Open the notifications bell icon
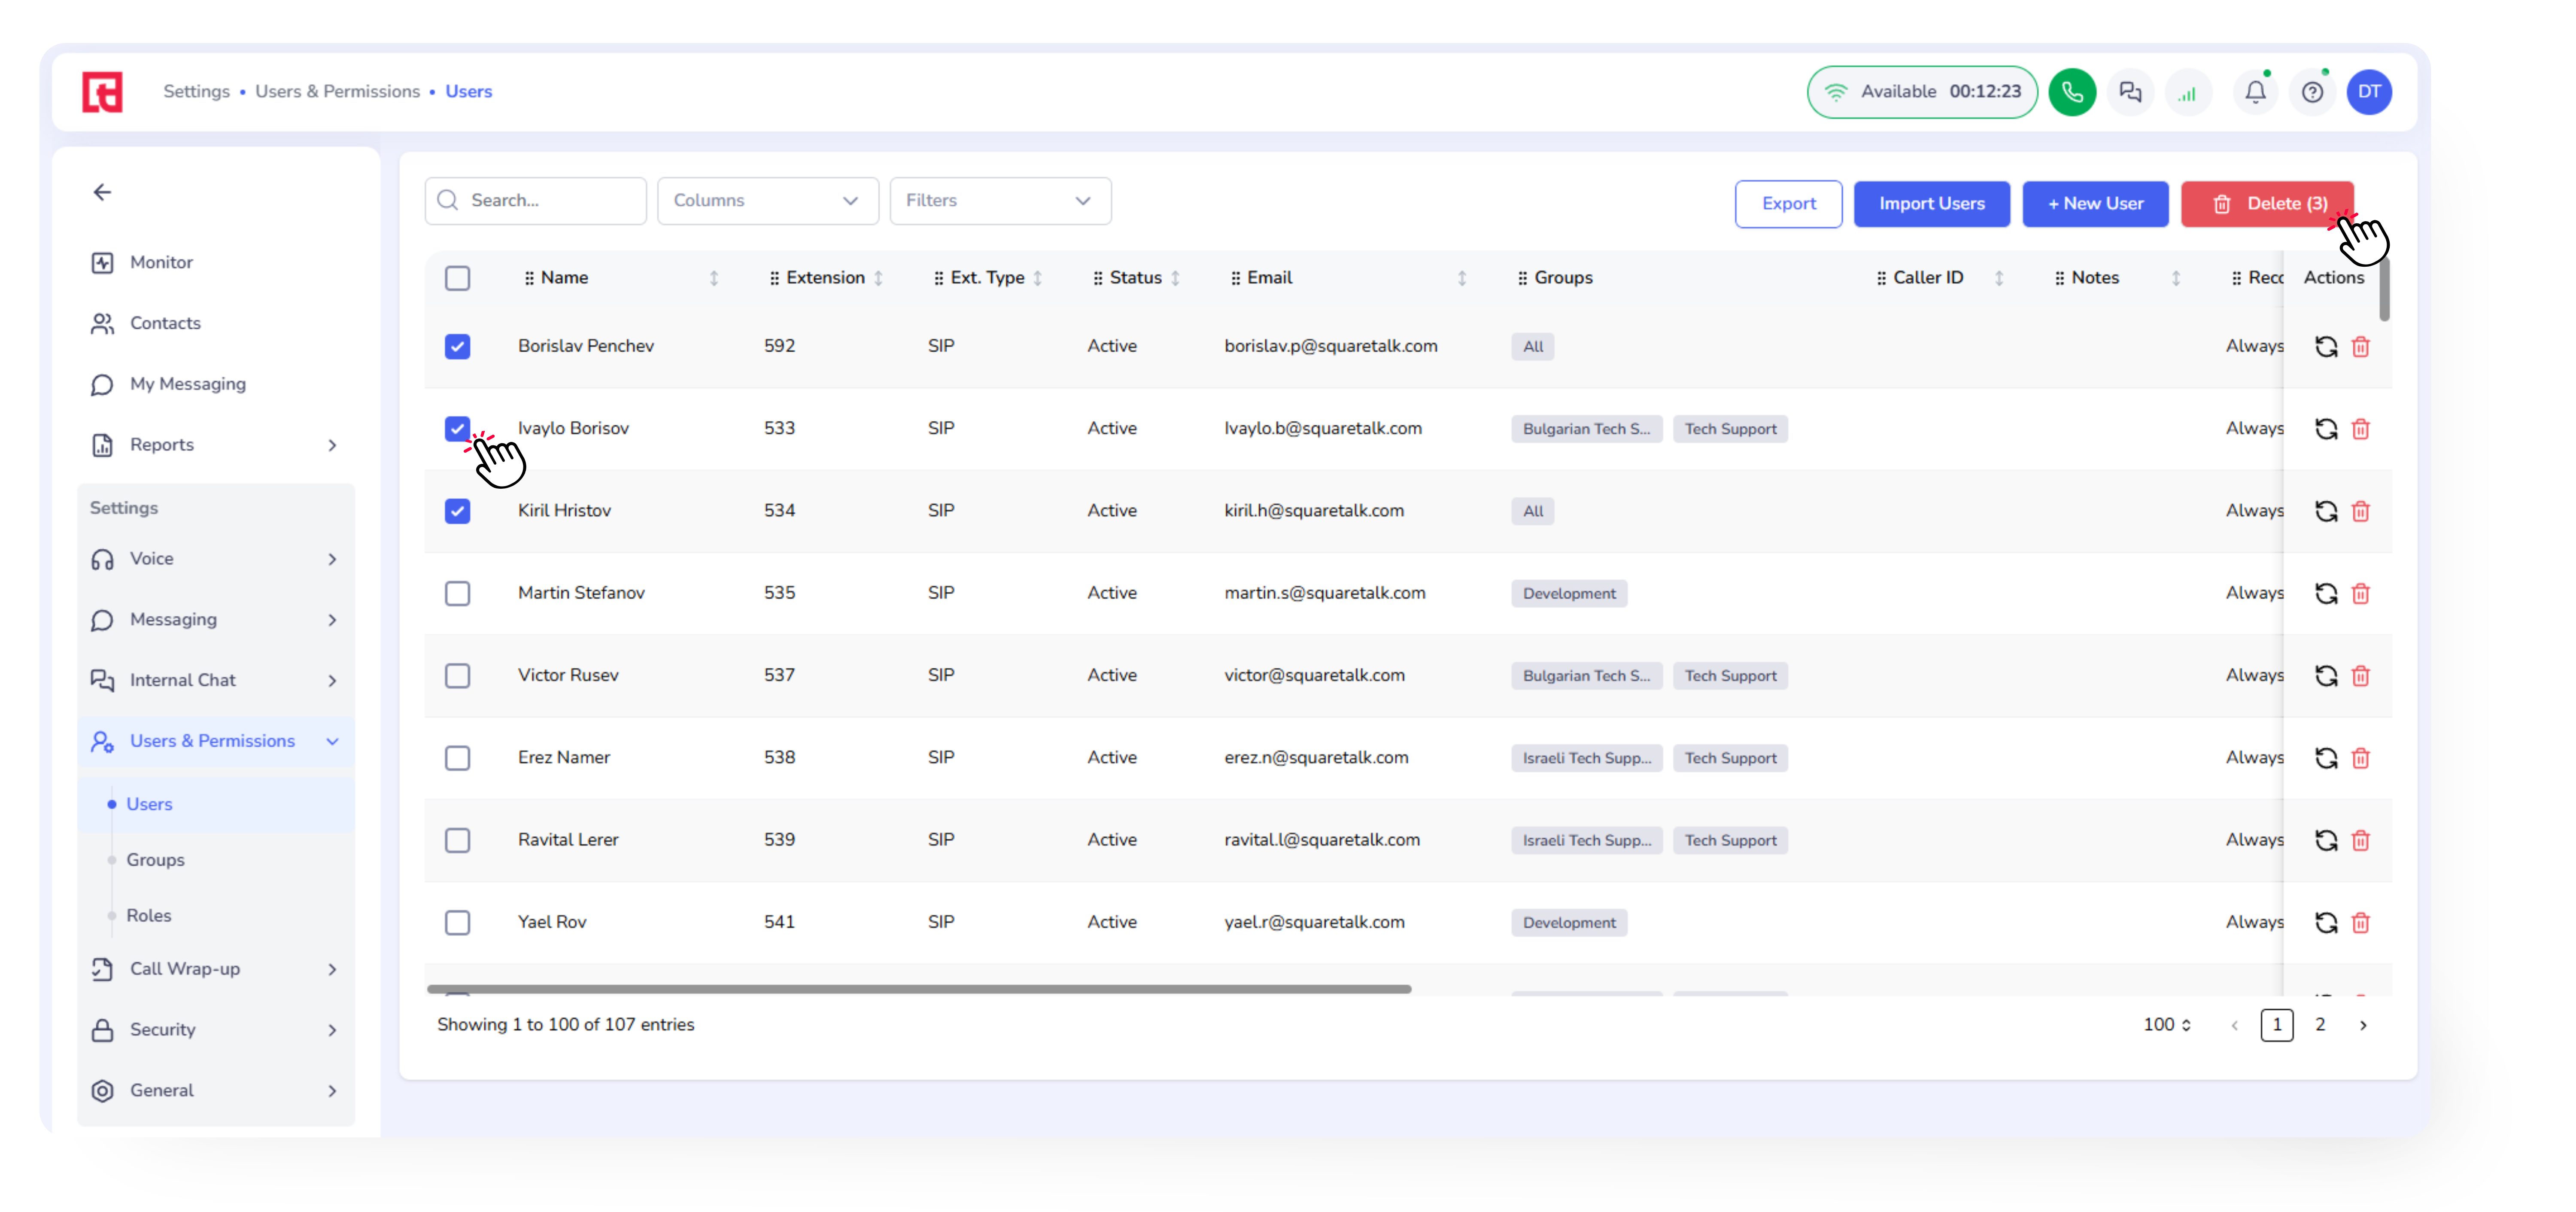2576x1212 pixels. [x=2255, y=92]
